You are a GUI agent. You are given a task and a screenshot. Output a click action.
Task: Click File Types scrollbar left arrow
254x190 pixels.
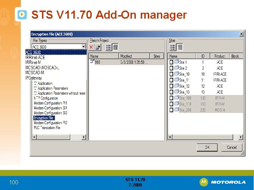34,137
